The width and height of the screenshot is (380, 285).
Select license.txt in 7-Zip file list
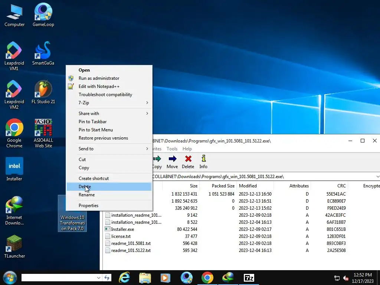click(121, 236)
